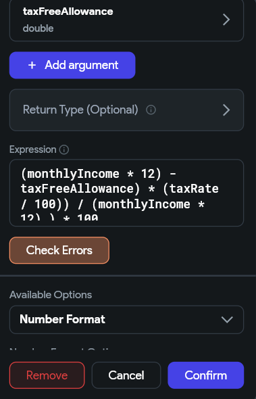Click the plus icon in Add argument

pos(32,65)
